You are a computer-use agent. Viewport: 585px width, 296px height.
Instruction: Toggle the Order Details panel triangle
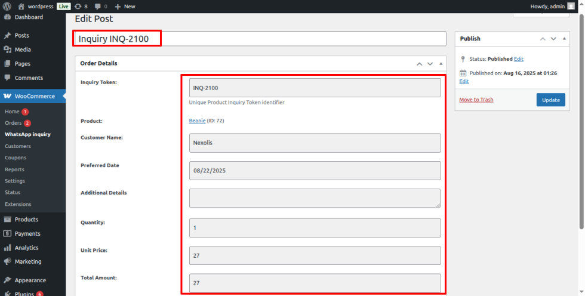coord(441,63)
